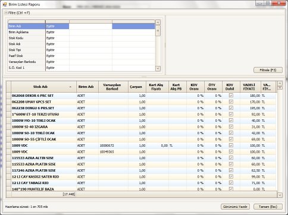Click filter list scroll down arrow
This screenshot has height=215, width=288.
tap(158, 68)
